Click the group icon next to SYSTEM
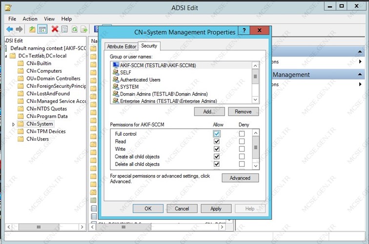 coord(116,86)
